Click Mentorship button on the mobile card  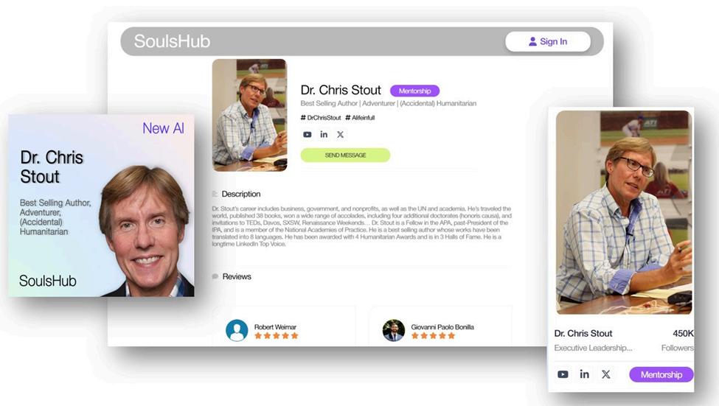click(661, 374)
